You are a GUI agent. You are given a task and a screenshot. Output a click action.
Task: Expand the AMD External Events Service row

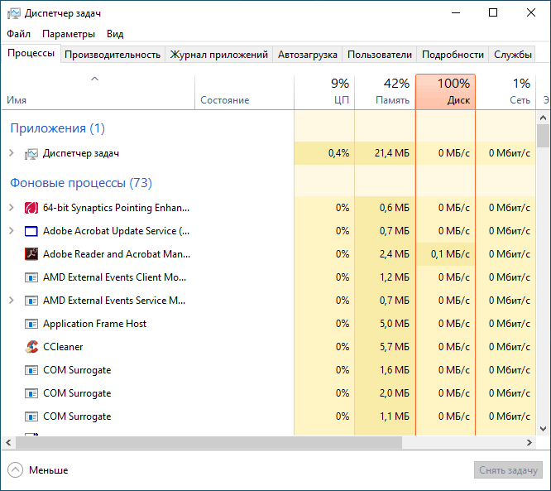pyautogui.click(x=12, y=301)
